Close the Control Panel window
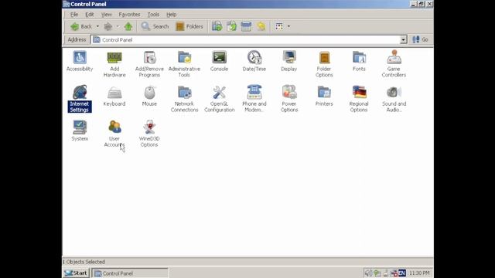495x278 pixels. (429, 4)
